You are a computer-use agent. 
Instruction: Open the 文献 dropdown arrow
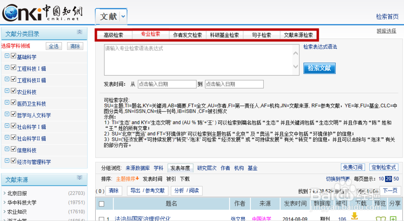[123, 17]
